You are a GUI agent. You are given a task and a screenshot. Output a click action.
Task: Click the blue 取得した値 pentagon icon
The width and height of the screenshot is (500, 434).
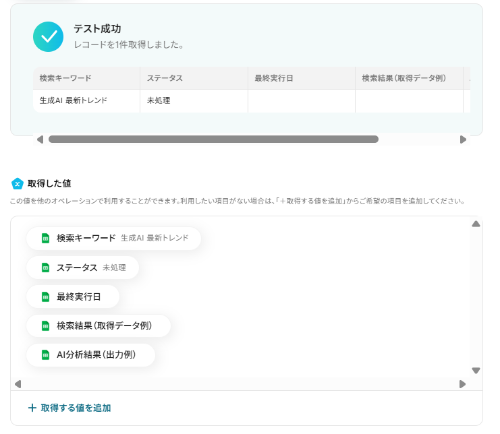[18, 183]
